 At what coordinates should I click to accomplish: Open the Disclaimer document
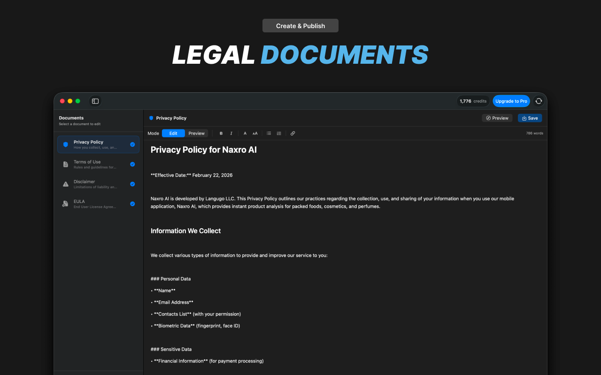(x=99, y=184)
